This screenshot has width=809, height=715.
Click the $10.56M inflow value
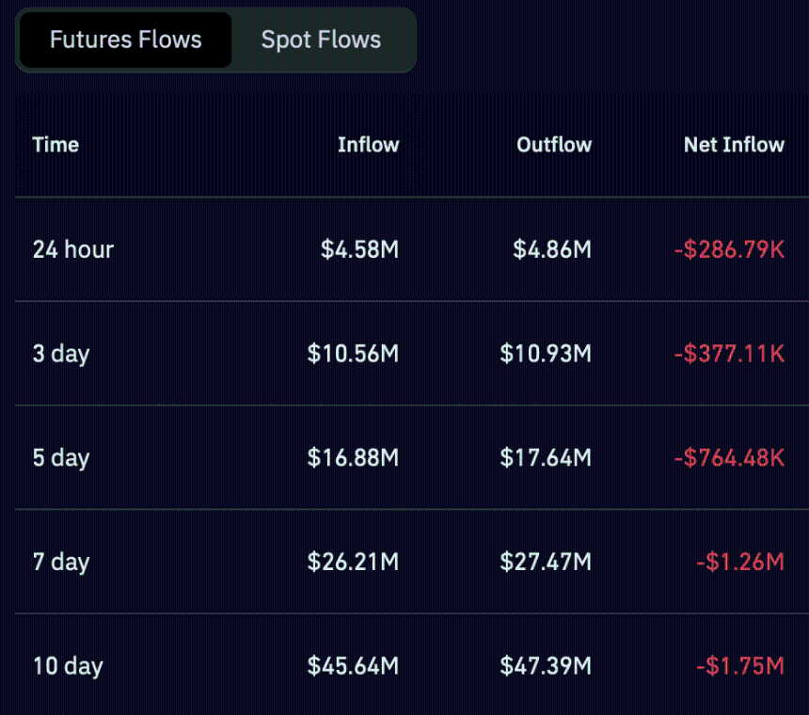[x=353, y=354]
